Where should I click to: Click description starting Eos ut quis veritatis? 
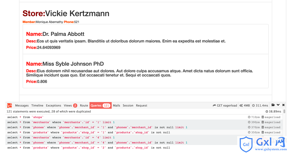tap(131, 41)
